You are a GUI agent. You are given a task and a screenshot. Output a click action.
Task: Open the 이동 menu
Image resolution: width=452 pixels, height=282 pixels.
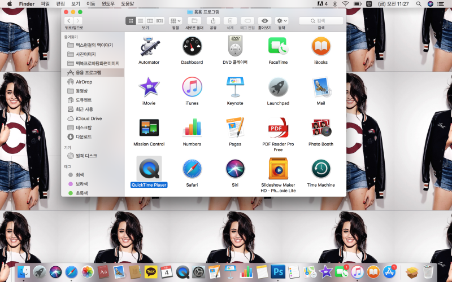point(91,4)
